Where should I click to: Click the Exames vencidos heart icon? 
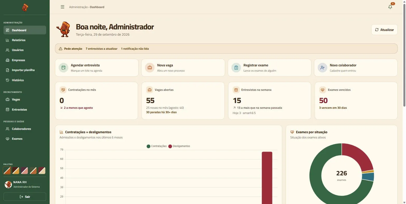(x=322, y=90)
